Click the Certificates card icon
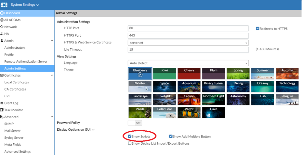This screenshot has width=302, height=155. (x=2, y=75)
